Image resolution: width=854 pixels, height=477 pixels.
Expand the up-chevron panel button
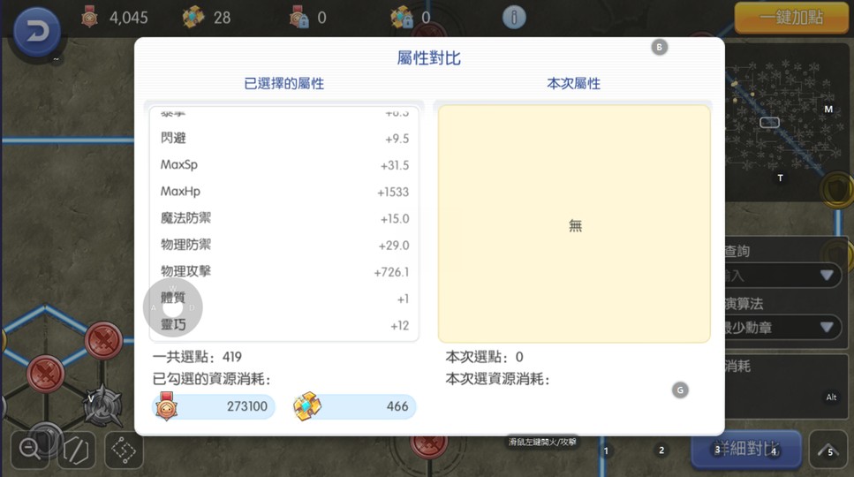828,450
